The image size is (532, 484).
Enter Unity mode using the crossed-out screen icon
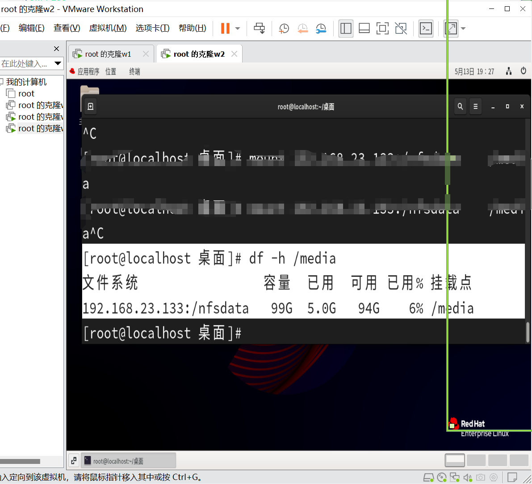(401, 28)
